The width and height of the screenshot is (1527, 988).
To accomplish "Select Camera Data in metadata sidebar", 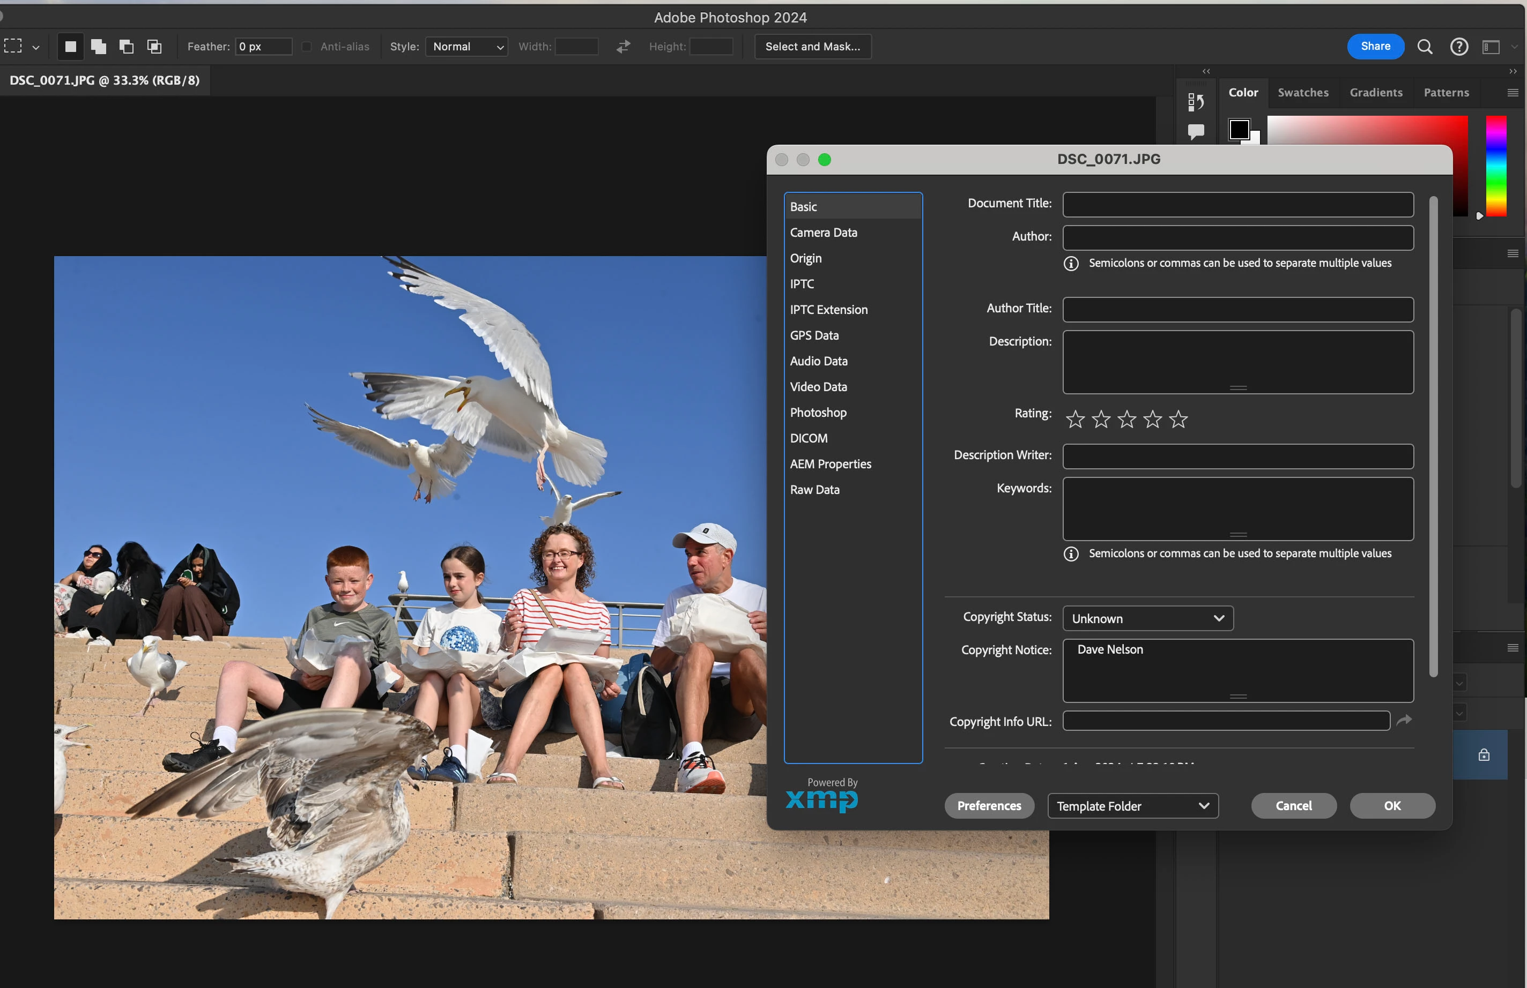I will click(x=823, y=232).
